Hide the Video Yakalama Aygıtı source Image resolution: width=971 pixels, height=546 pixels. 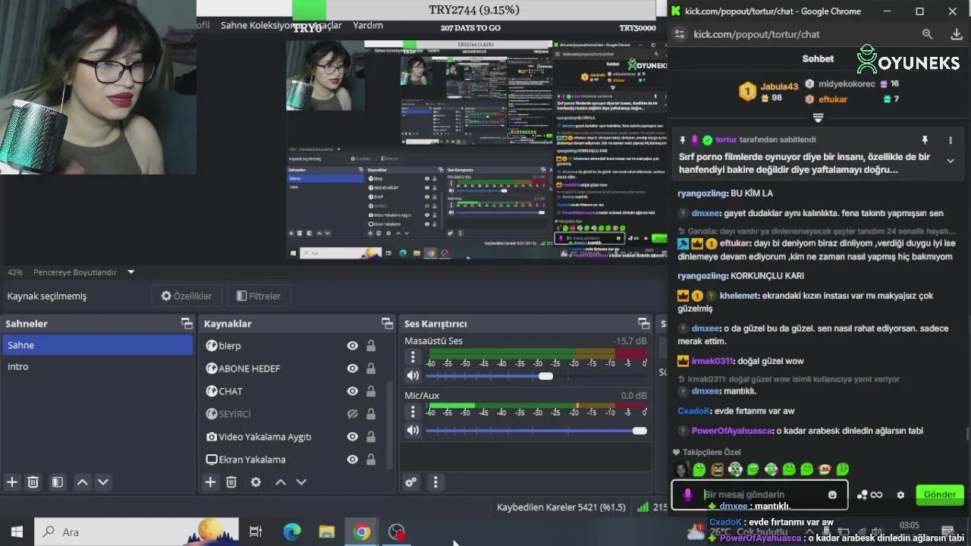tap(352, 437)
